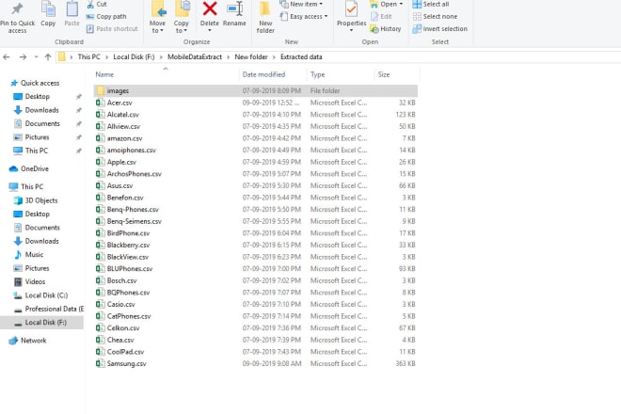Screen dimensions: 621x414
Task: Open the Easy access dropdown
Action: [304, 17]
